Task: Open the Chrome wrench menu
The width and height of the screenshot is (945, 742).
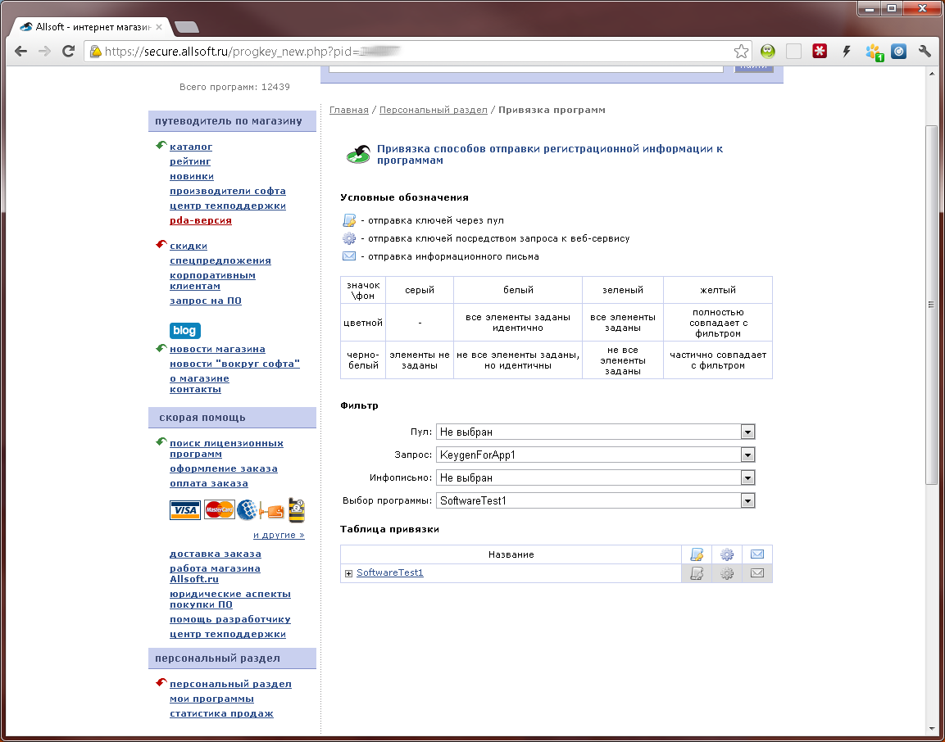Action: [925, 52]
